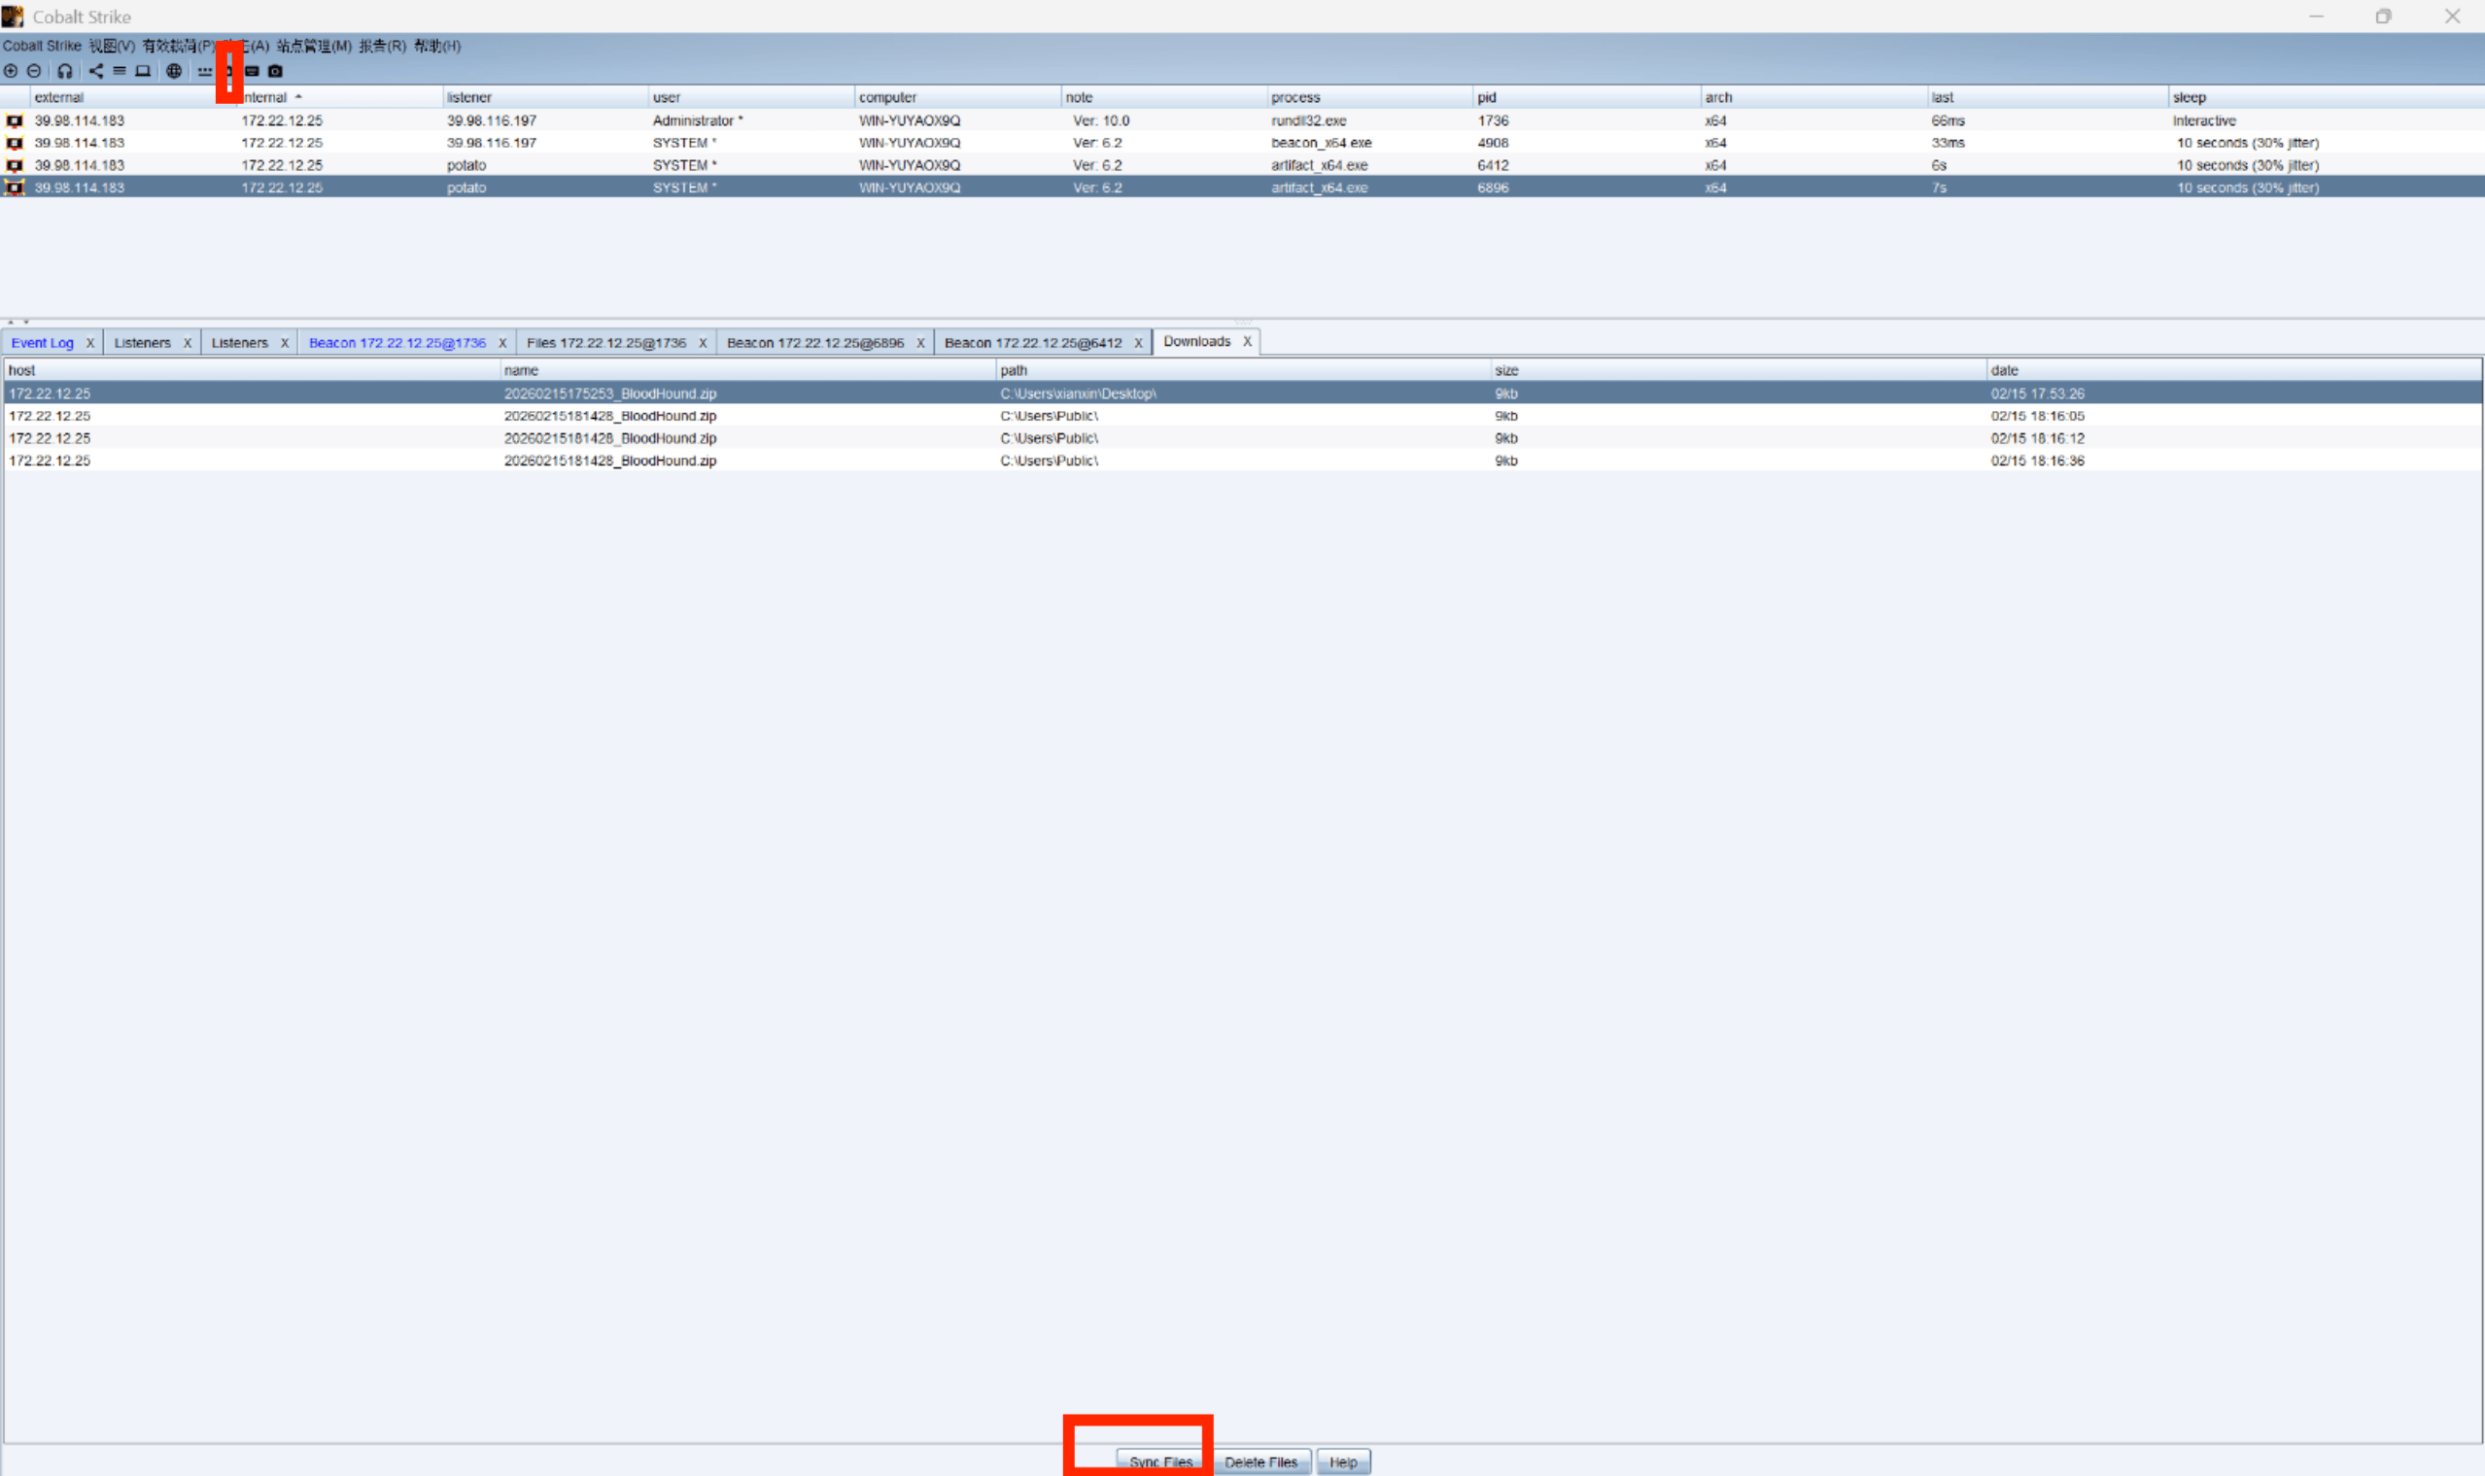Viewport: 2485px width, 1476px height.
Task: Sort downloads by date column header
Action: click(2004, 370)
